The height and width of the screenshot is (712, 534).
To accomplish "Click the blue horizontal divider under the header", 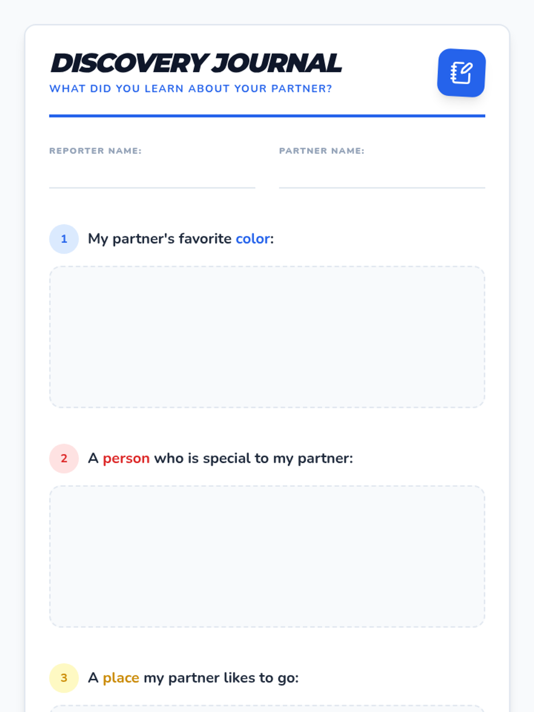I will click(x=267, y=116).
